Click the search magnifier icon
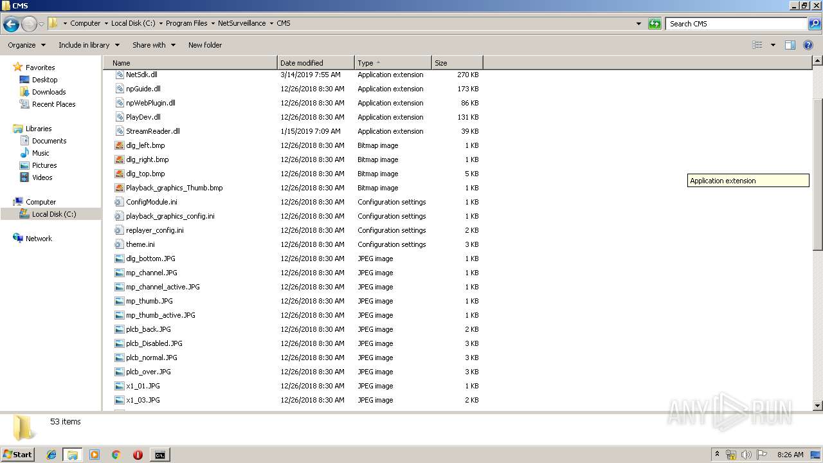This screenshot has height=463, width=823. pyautogui.click(x=814, y=24)
